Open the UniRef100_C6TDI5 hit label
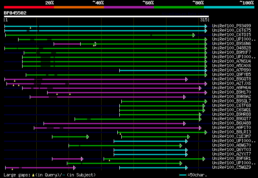Screen dimensions: 258x178 coord(231,35)
